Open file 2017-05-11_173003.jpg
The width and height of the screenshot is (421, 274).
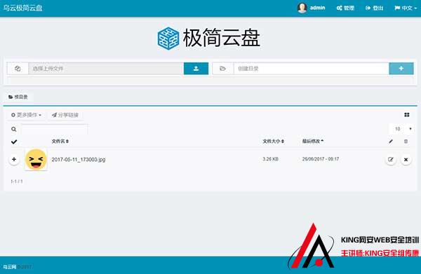pos(79,160)
